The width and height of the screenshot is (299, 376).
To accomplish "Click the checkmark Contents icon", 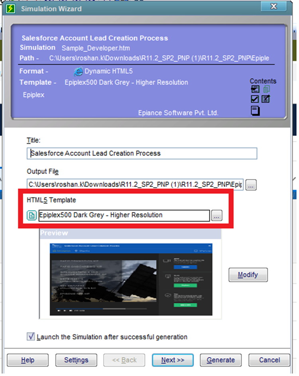I will pos(255,99).
